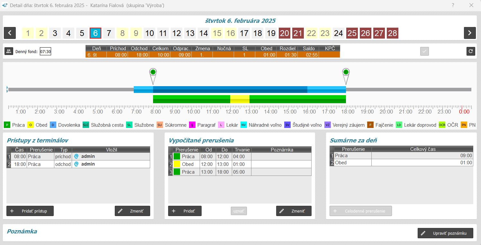Select day 7 in the calendar strip
This screenshot has width=481, height=245.
(x=109, y=33)
